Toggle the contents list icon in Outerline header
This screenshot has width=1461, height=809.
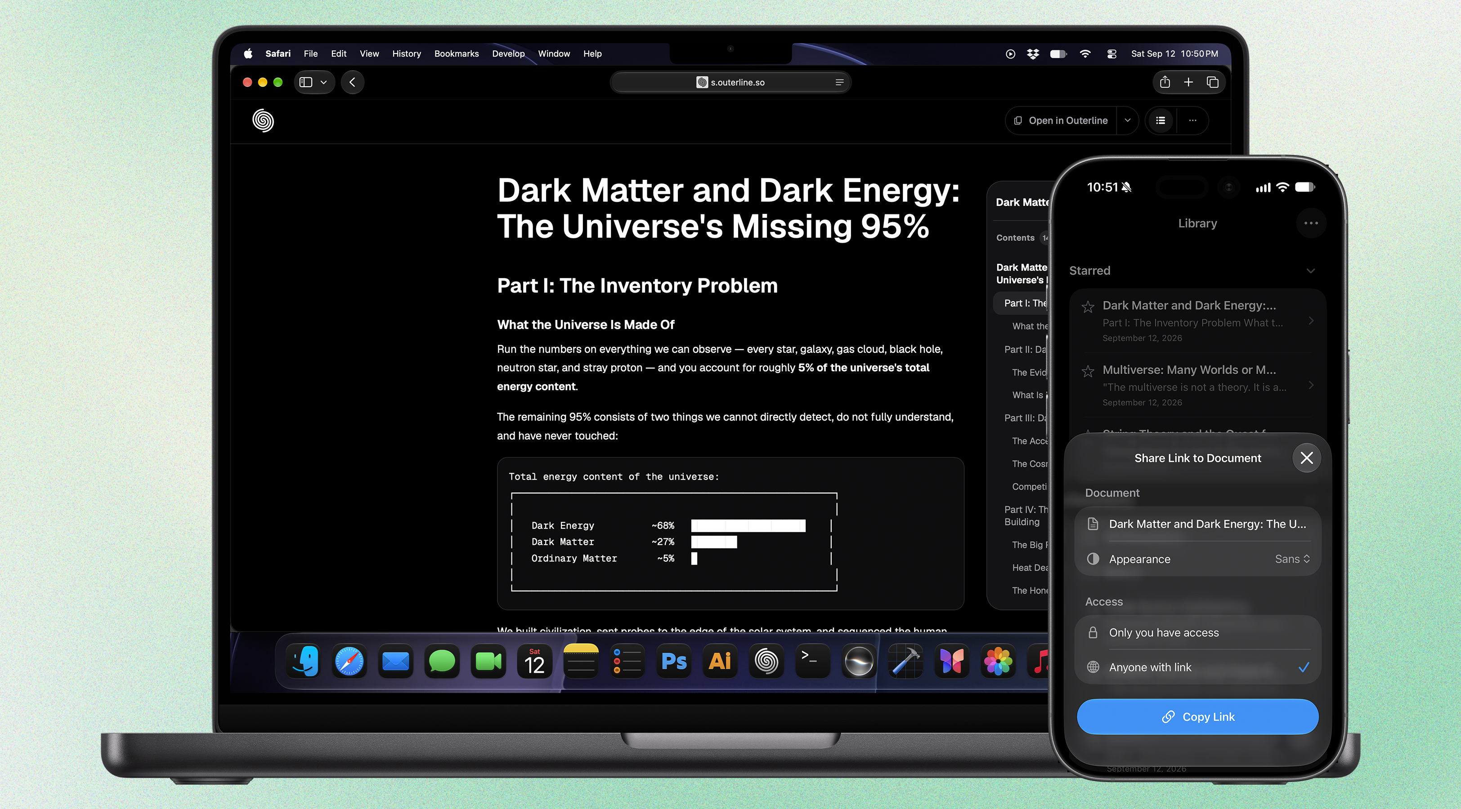(1161, 120)
